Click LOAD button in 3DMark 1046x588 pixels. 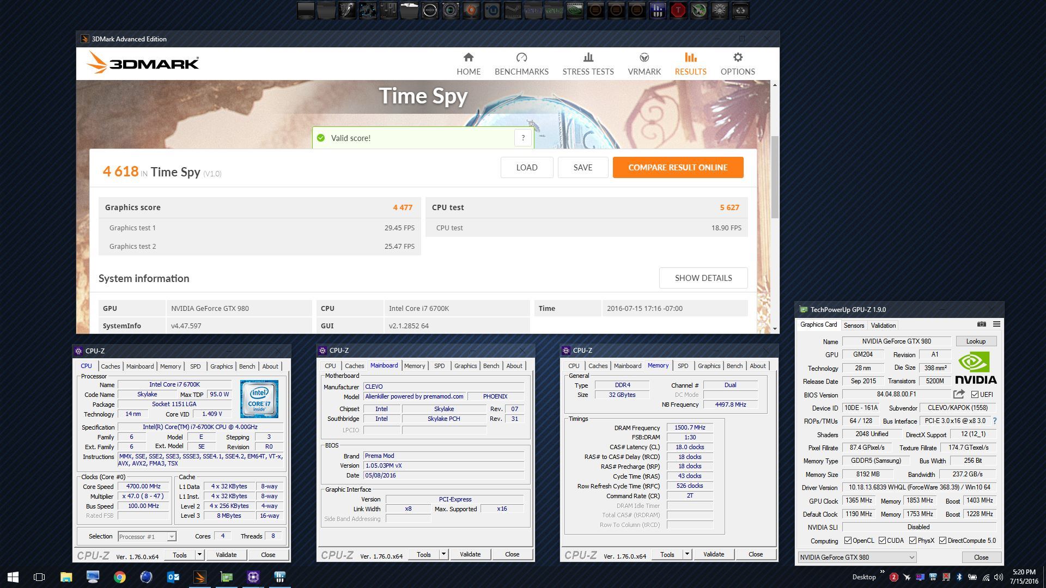tap(527, 168)
